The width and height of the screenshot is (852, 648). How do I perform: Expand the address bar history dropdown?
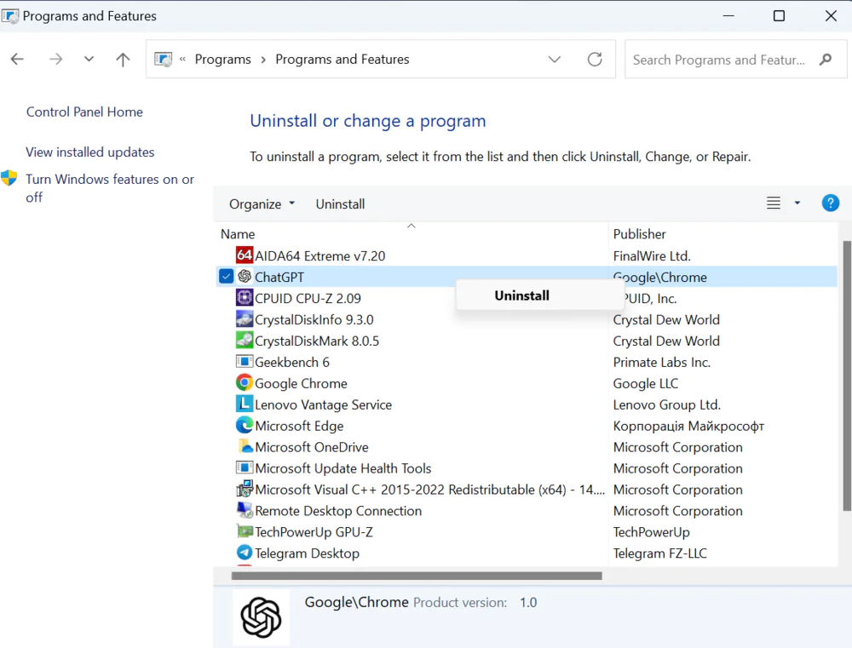click(x=555, y=60)
